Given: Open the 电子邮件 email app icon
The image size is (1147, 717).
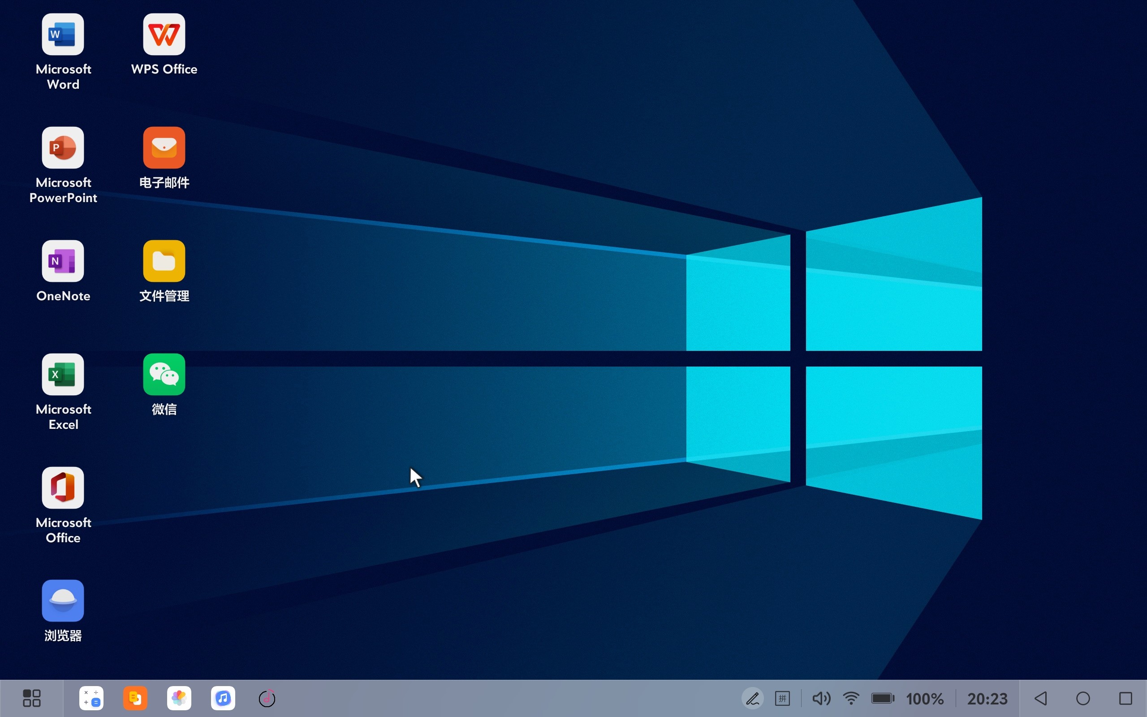Looking at the screenshot, I should pyautogui.click(x=164, y=147).
